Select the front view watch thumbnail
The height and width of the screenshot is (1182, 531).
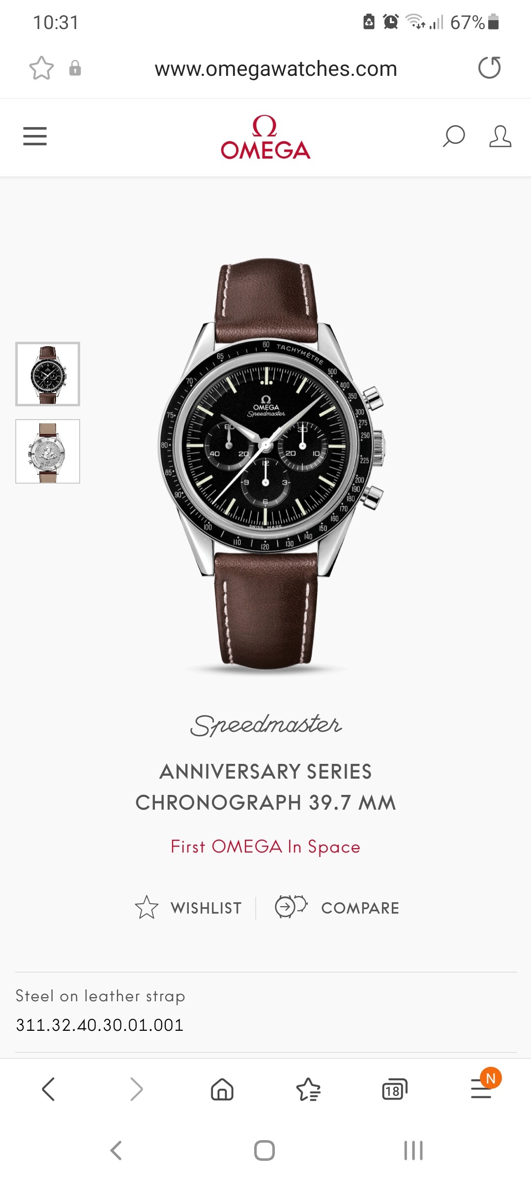pyautogui.click(x=48, y=374)
